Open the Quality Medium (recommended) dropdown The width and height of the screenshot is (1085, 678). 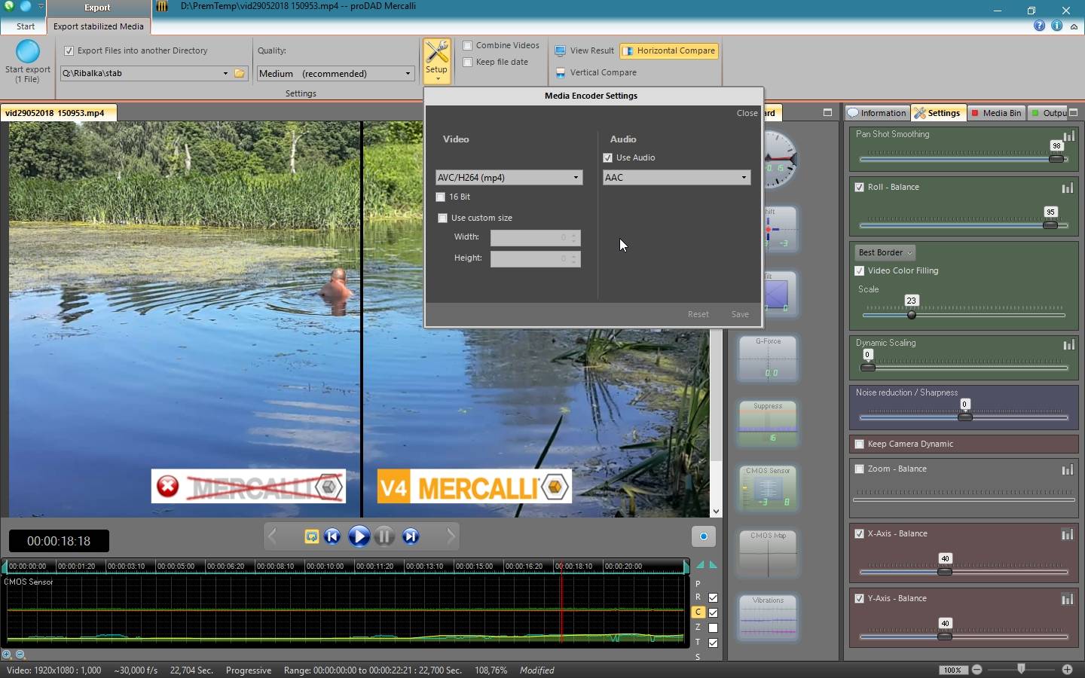pyautogui.click(x=335, y=73)
